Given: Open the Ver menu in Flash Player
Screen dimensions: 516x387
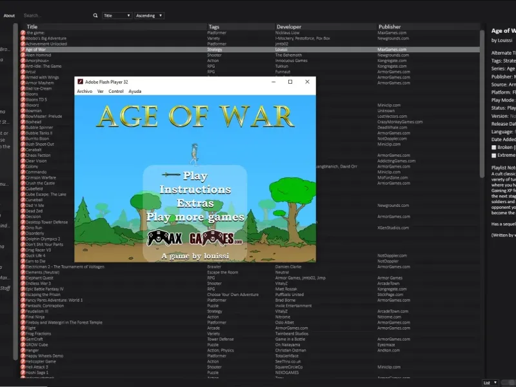Looking at the screenshot, I should click(101, 91).
